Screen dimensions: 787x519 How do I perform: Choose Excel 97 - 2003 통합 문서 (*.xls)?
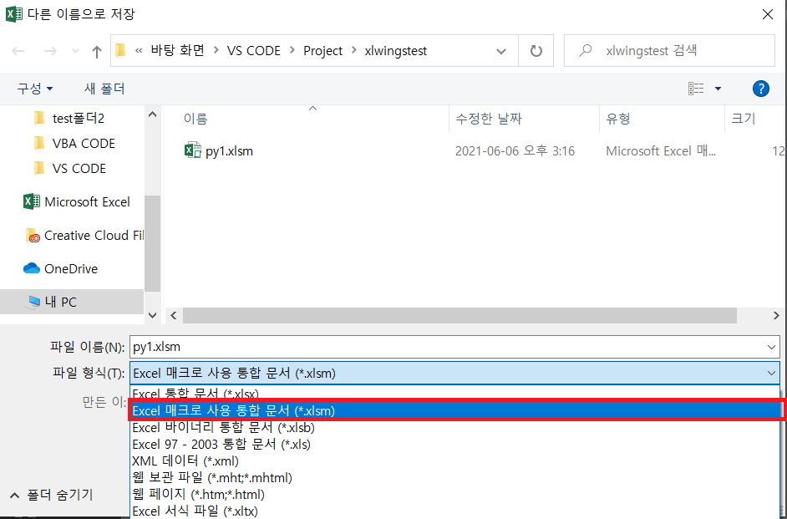click(x=454, y=445)
